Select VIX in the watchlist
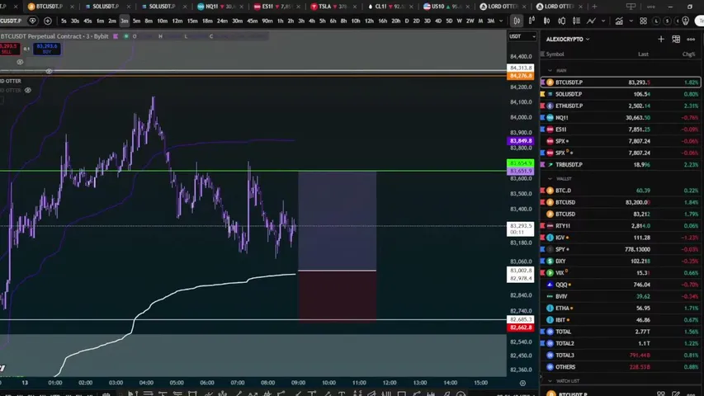Screen dimensions: 704x396 [620, 272]
